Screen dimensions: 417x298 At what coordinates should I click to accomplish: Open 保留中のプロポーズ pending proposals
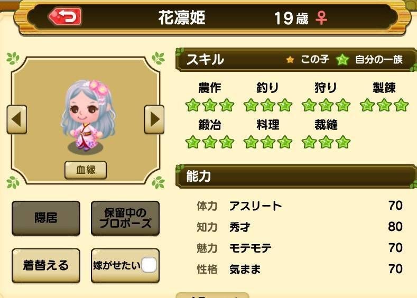pos(125,218)
